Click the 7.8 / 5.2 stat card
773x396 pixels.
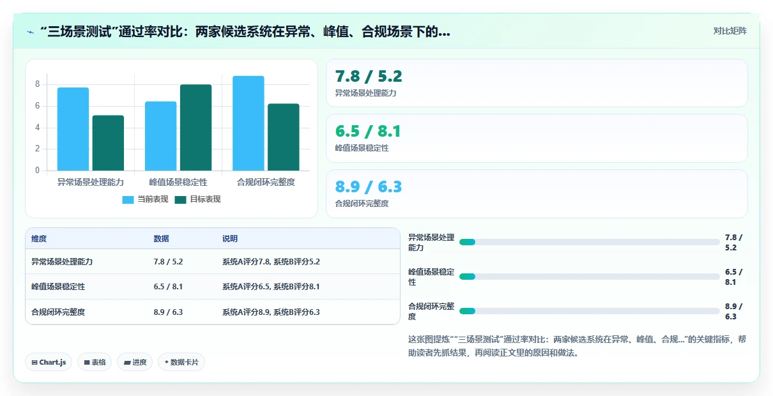[537, 83]
